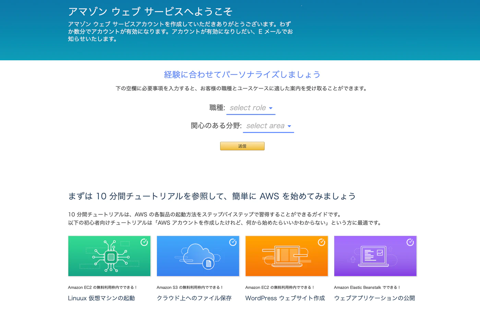Click the clock checkmark icon on orange card
The height and width of the screenshot is (313, 480).
[322, 242]
